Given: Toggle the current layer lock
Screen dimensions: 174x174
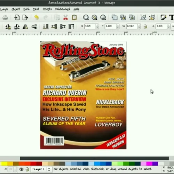Looking at the screenshot, I should tap(27, 169).
